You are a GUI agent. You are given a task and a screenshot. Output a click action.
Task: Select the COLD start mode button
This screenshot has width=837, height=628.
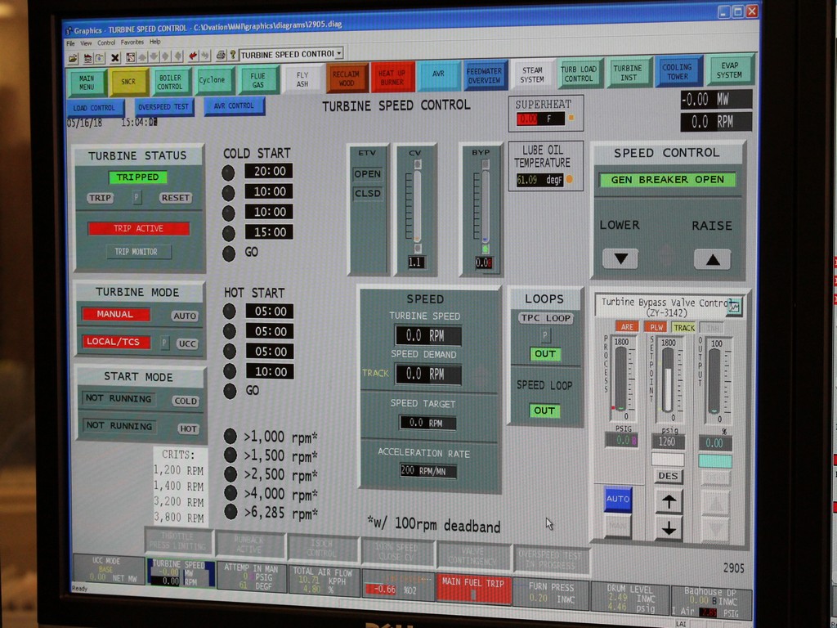click(186, 401)
